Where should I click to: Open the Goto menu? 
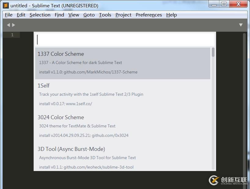89,15
